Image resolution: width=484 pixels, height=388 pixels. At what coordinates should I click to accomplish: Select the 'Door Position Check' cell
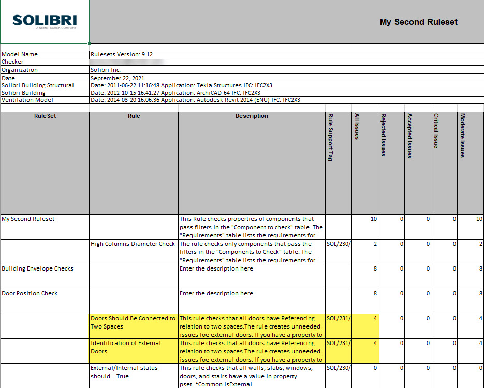(x=45, y=301)
